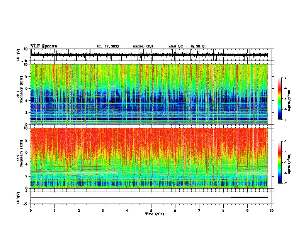Image resolution: width=306 pixels, height=236 pixels.
Task: Click the thick ch.3 trace segment near minute 9
Action: coord(249,197)
